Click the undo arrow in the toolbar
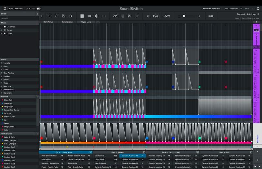Screen dimensions: 262x169 tap(49, 16)
